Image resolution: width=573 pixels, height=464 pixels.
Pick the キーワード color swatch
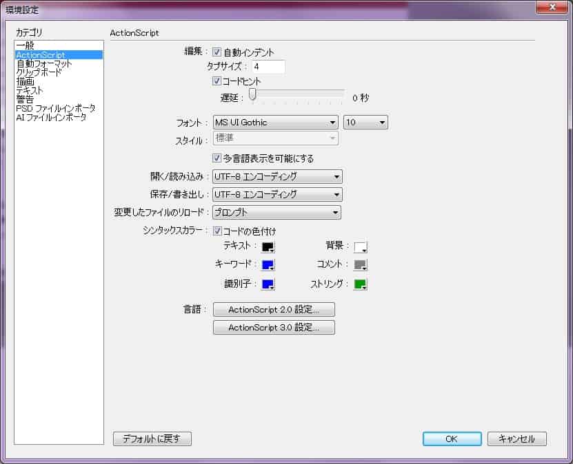pyautogui.click(x=268, y=265)
